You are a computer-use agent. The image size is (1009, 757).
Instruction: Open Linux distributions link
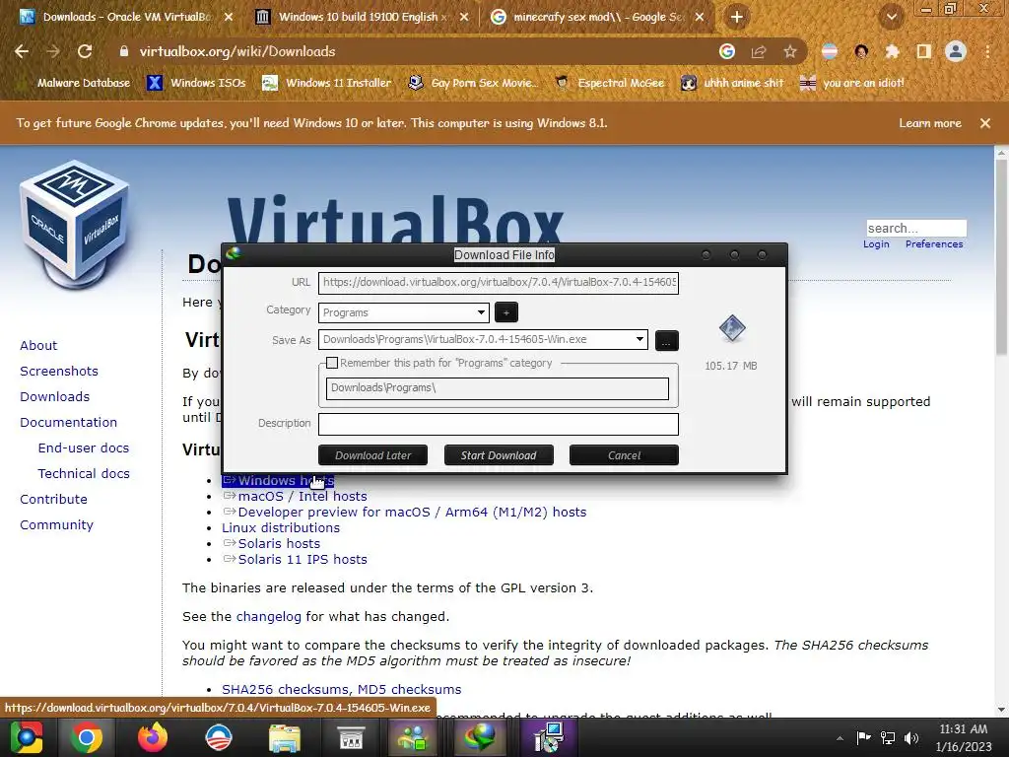[281, 528]
